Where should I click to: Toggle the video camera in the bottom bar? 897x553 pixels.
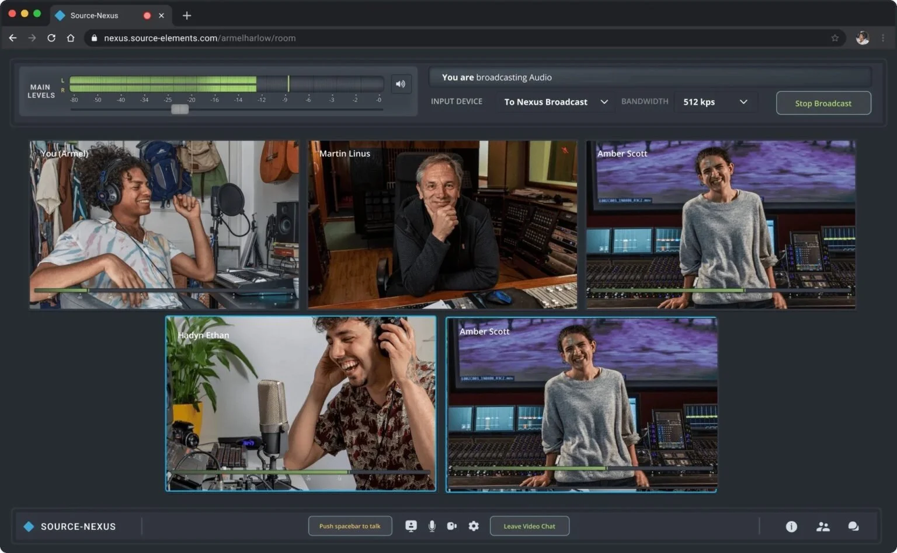coord(452,526)
